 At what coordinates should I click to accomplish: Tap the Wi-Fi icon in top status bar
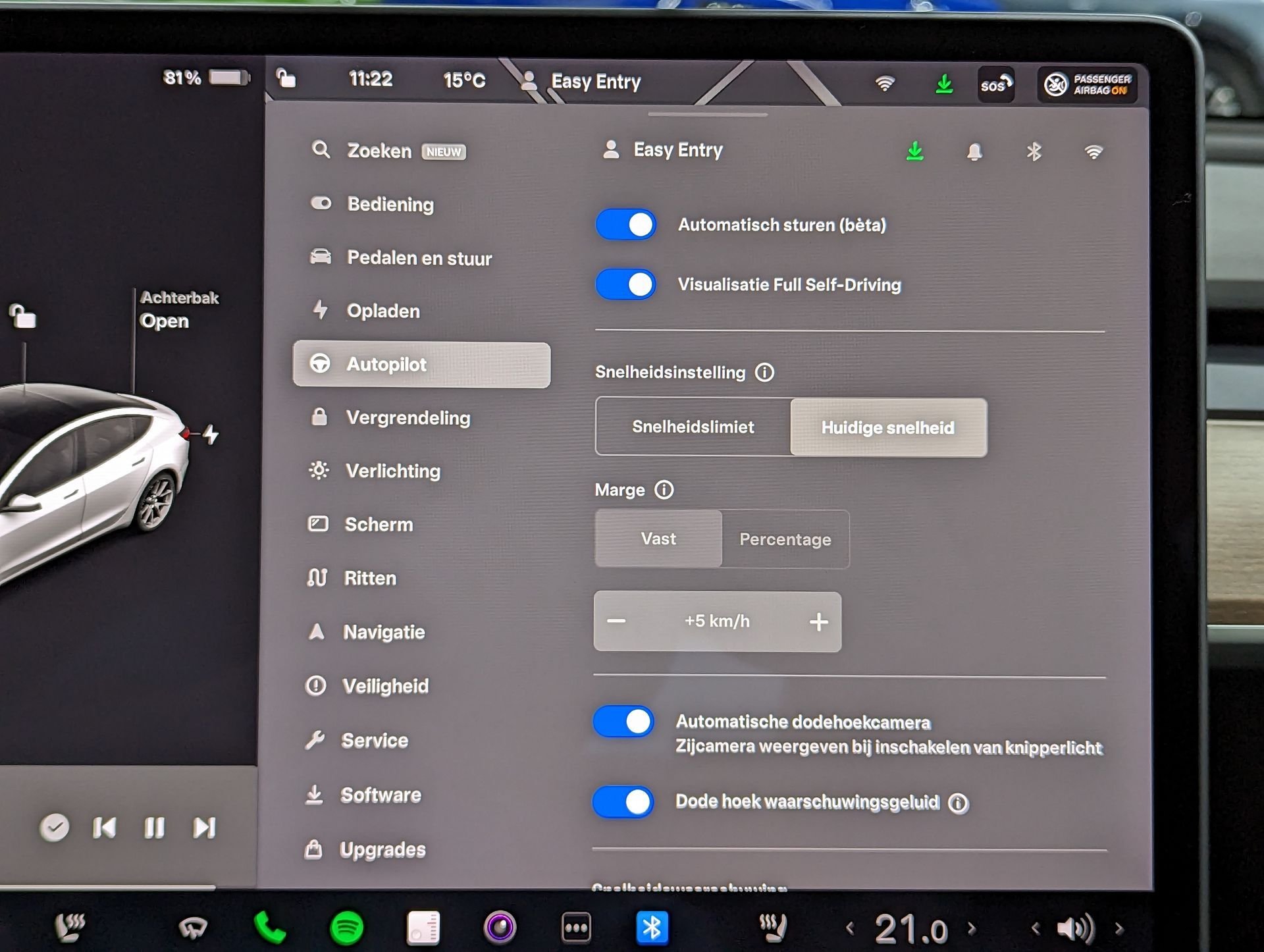pos(885,84)
